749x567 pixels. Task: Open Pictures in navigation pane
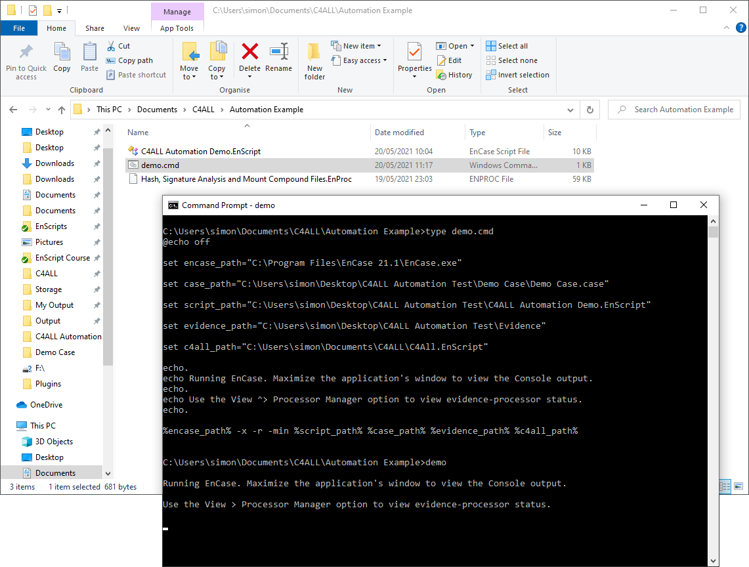49,242
